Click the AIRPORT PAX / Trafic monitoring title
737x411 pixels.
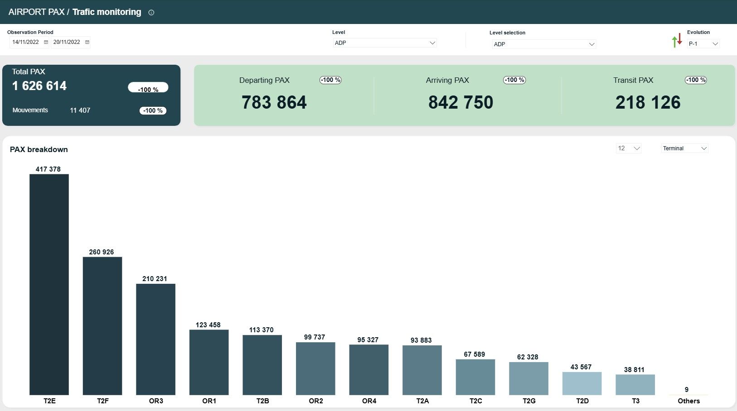point(75,12)
